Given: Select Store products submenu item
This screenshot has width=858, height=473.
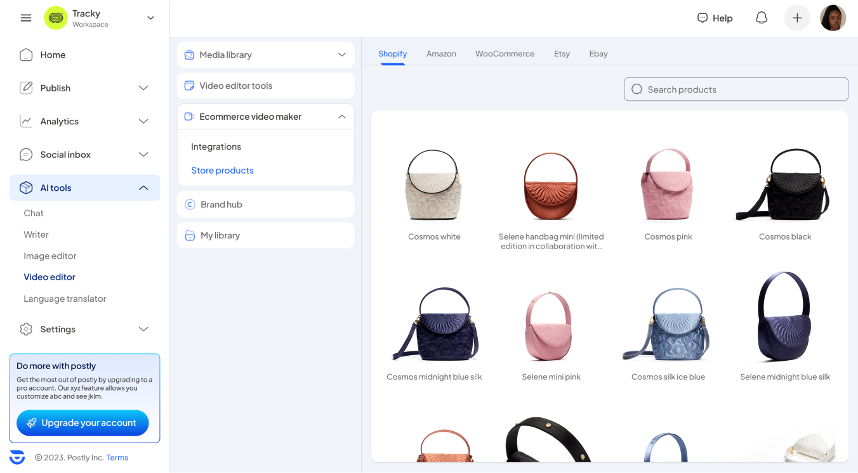Looking at the screenshot, I should [222, 171].
